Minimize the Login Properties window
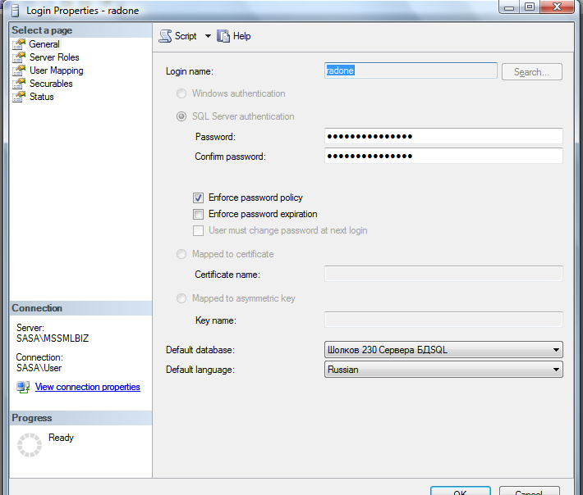583x495 pixels. [x=509, y=7]
